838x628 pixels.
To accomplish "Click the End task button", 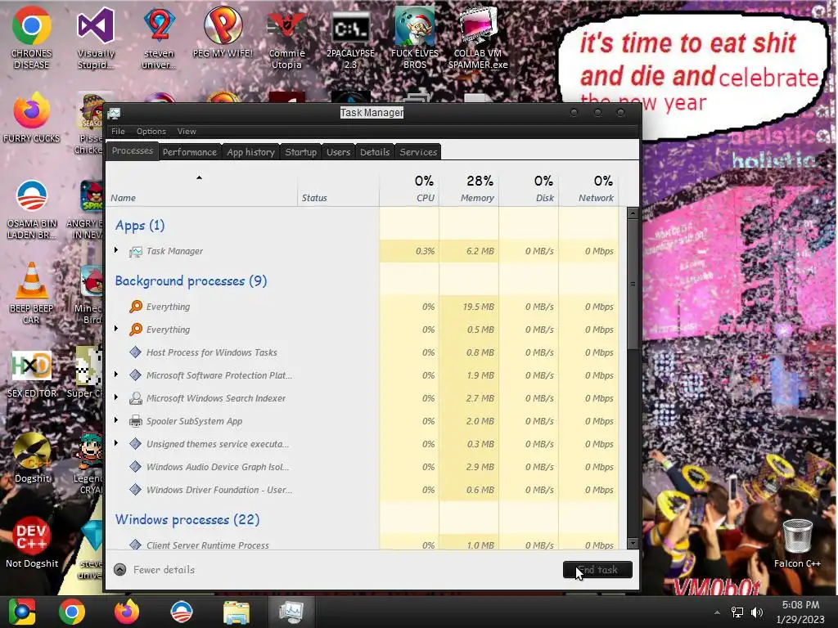I will [x=597, y=570].
